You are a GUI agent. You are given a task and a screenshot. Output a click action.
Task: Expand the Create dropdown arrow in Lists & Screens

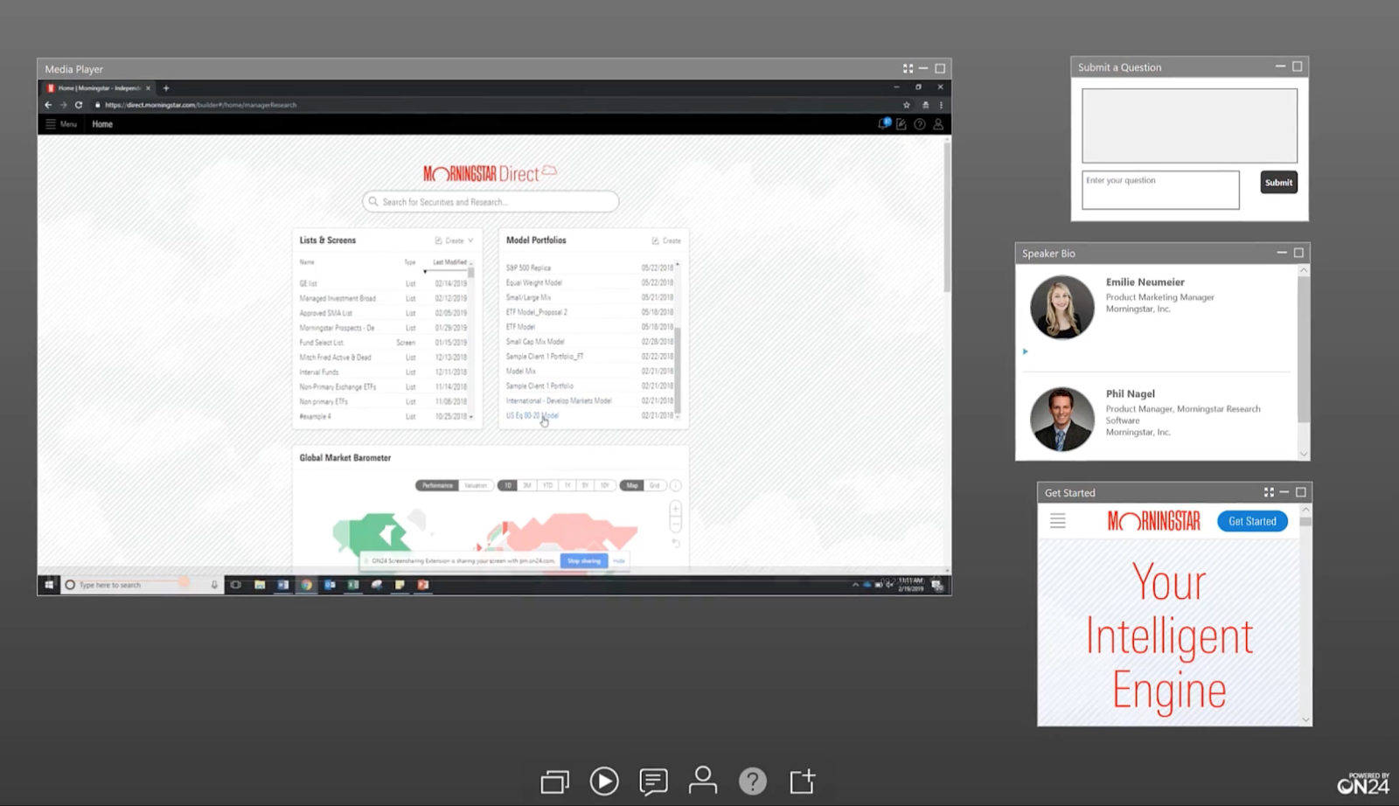470,240
